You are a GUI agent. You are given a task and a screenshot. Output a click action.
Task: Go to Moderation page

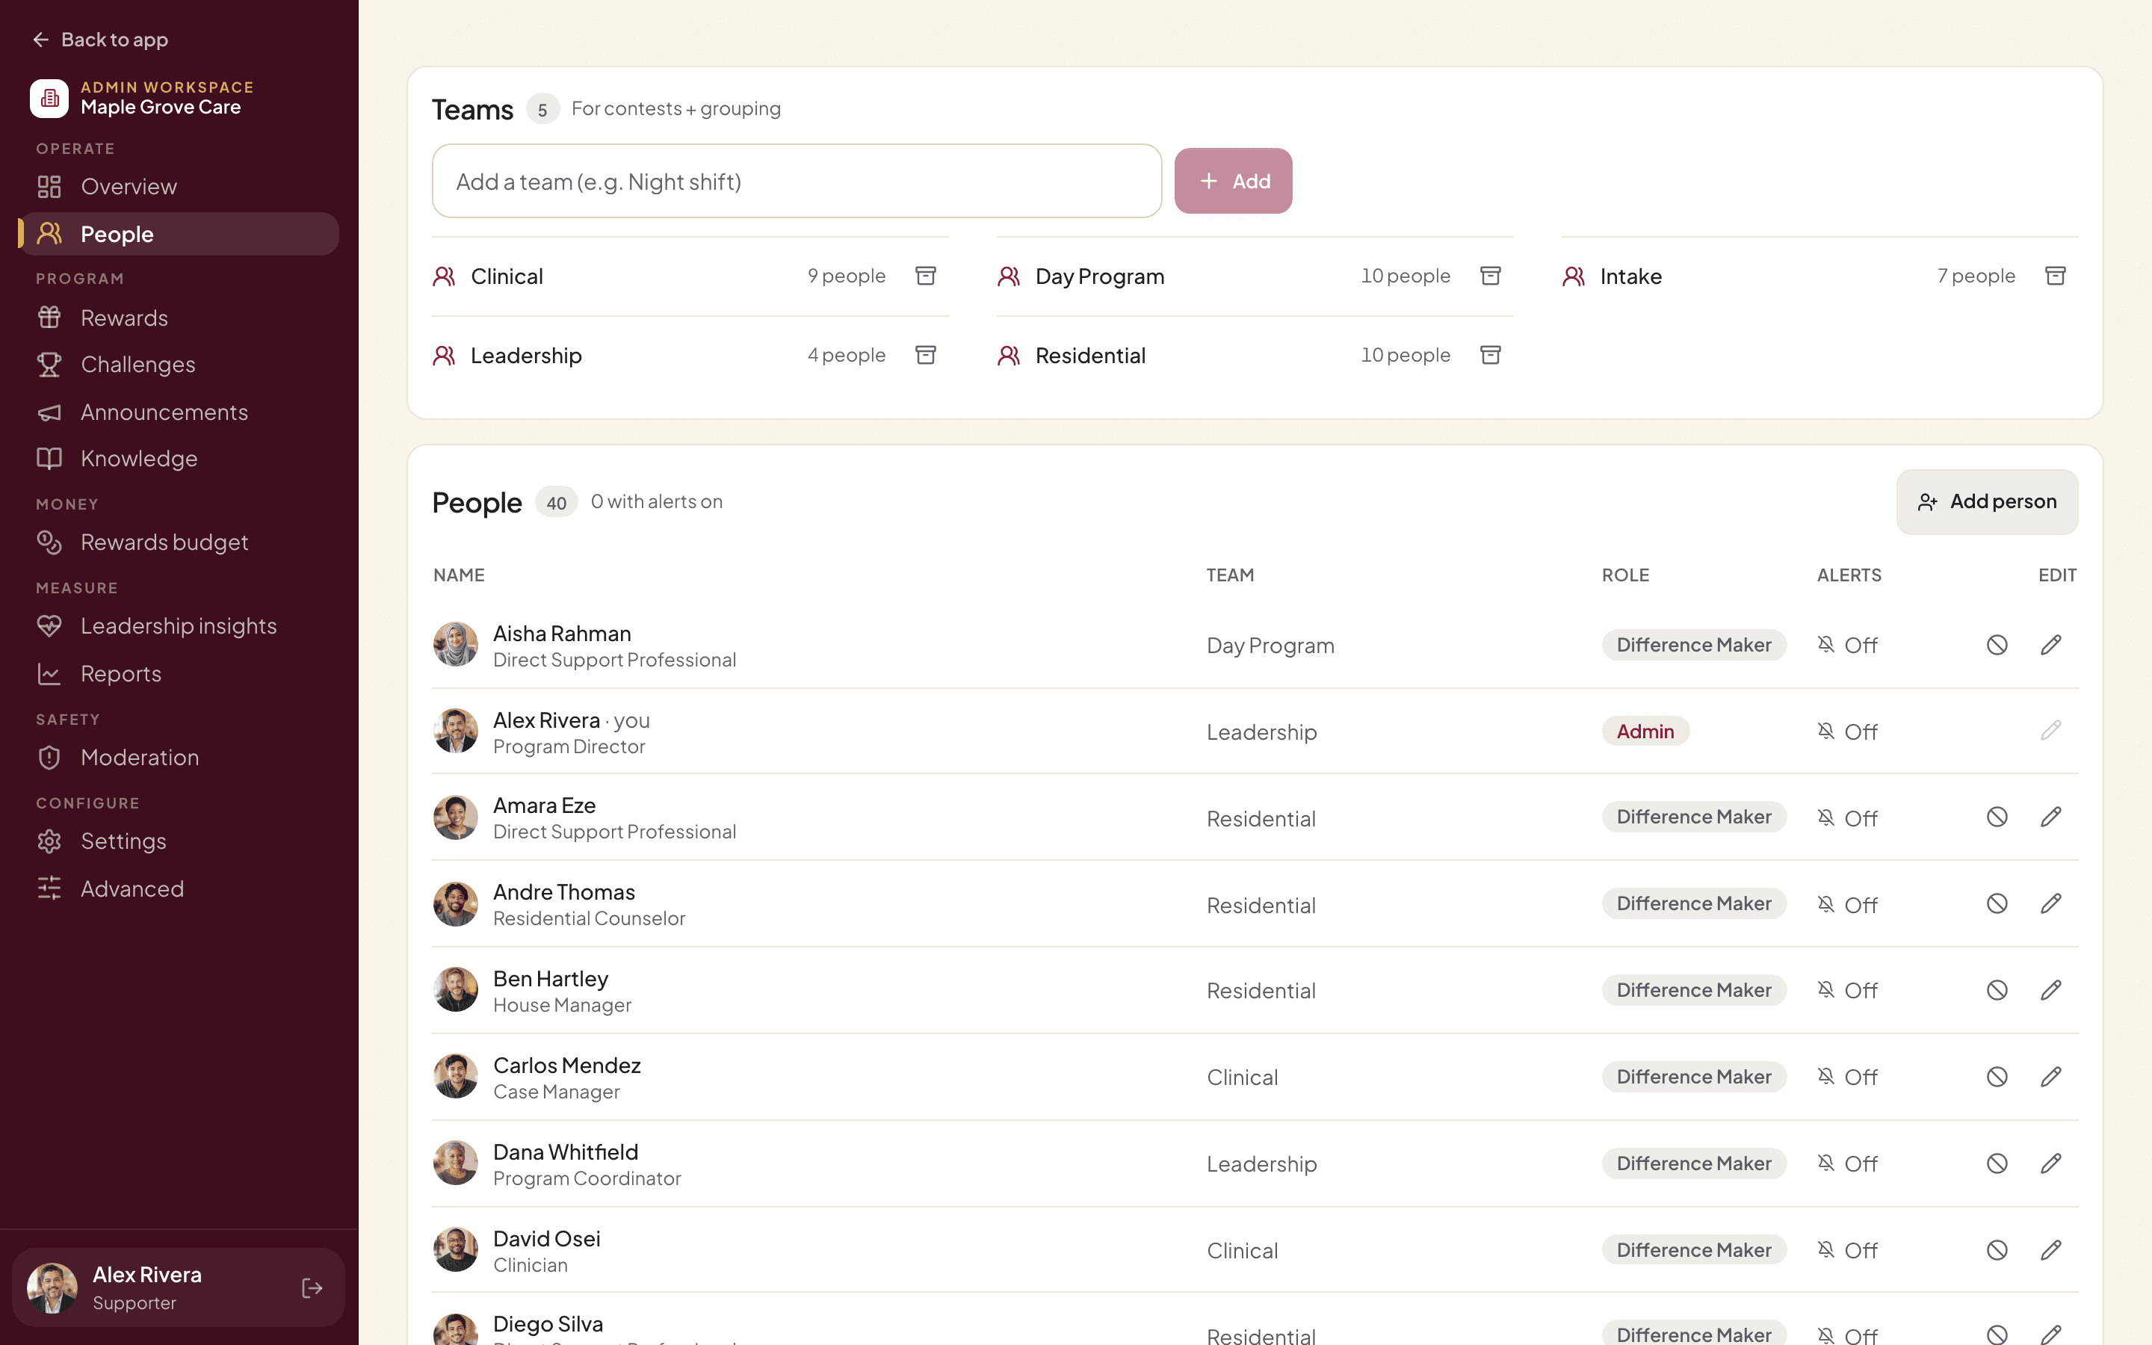tap(179, 758)
